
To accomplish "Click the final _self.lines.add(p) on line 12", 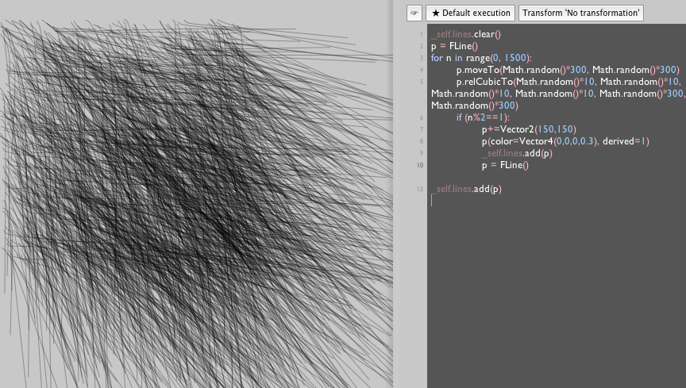I will [x=467, y=189].
